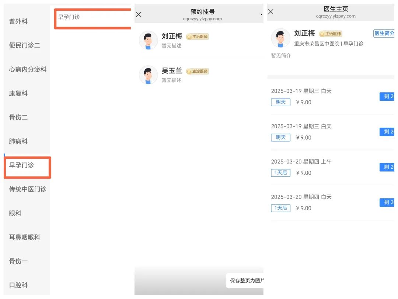Tap 吴玉兰's avatar in the doctor list
The height and width of the screenshot is (299, 398).
coord(148,75)
